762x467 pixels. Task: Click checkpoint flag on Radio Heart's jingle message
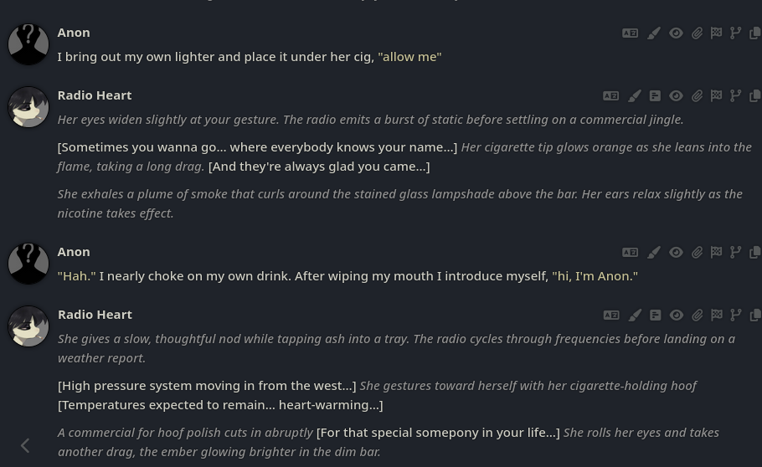[716, 96]
